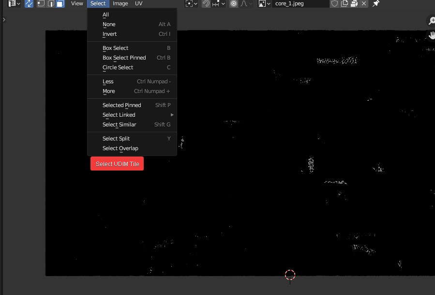This screenshot has height=295, width=435.
Task: Choose Invert selection
Action: coord(132,34)
